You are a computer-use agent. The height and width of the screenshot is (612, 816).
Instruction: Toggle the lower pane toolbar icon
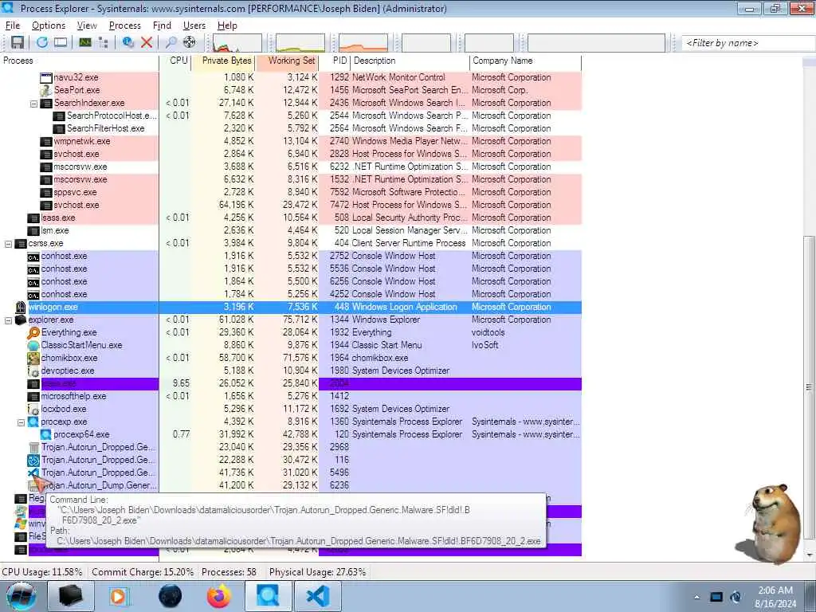coord(61,43)
